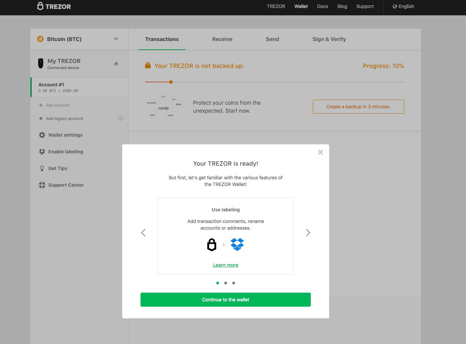Select Account #1 in the sidebar
466x344 pixels.
(x=79, y=87)
